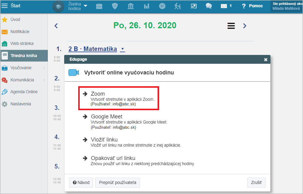Viewport: 303px width, 194px height.
Task: Go to next day arrow
Action: [x=245, y=26]
